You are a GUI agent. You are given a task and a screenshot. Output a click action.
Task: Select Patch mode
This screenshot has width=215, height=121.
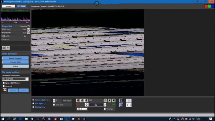click(15, 66)
